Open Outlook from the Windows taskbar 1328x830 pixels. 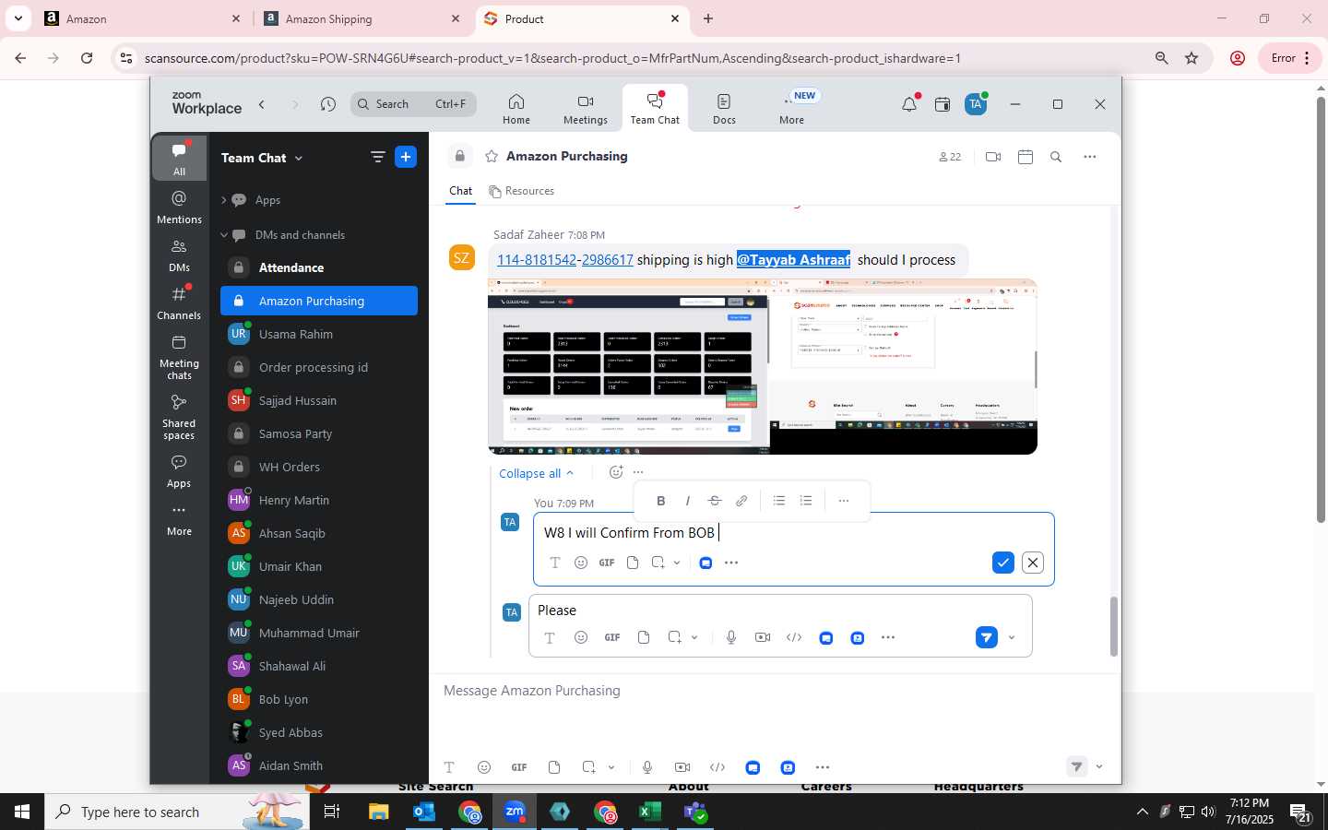coord(424,812)
